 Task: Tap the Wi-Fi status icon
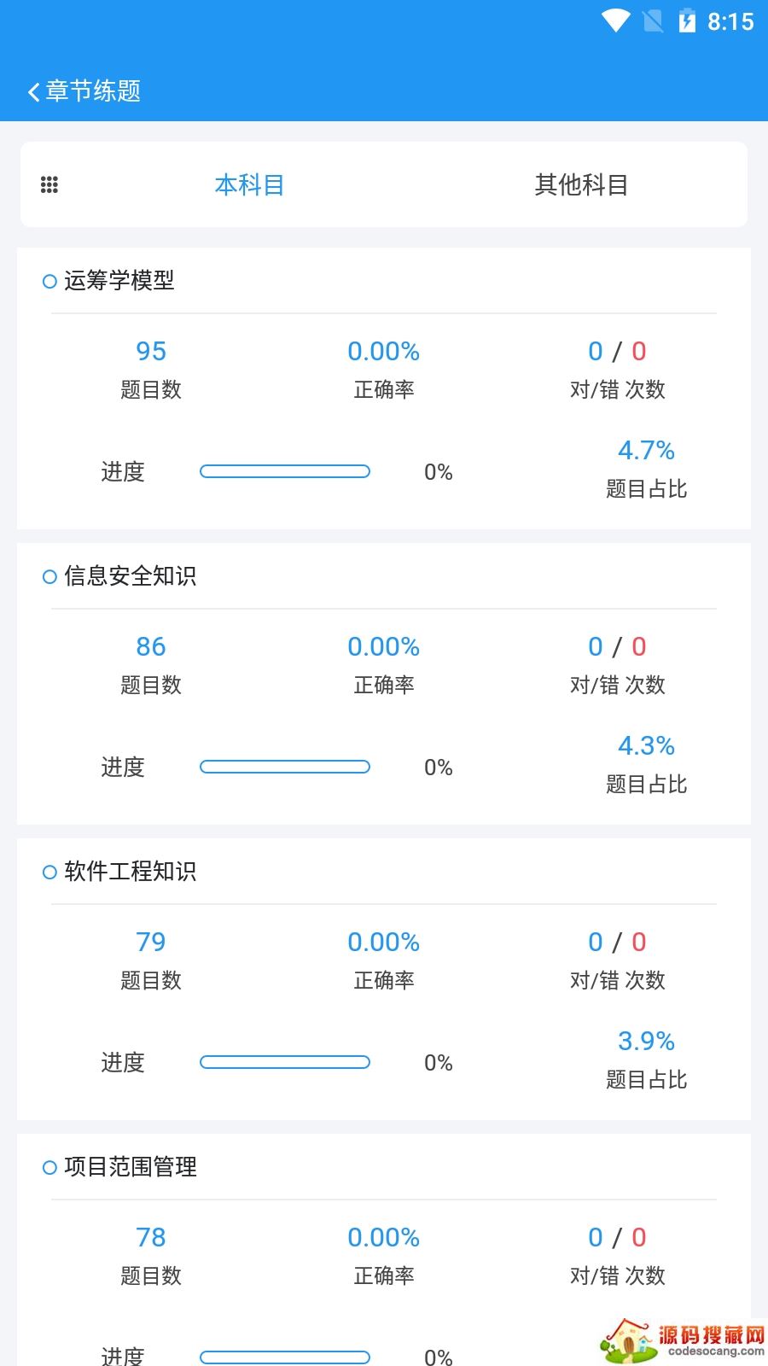614,21
